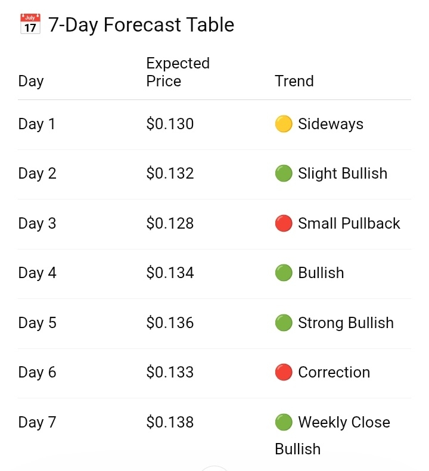Click the $0.130 price value
Viewport: 429px width, 471px height.
coord(170,124)
